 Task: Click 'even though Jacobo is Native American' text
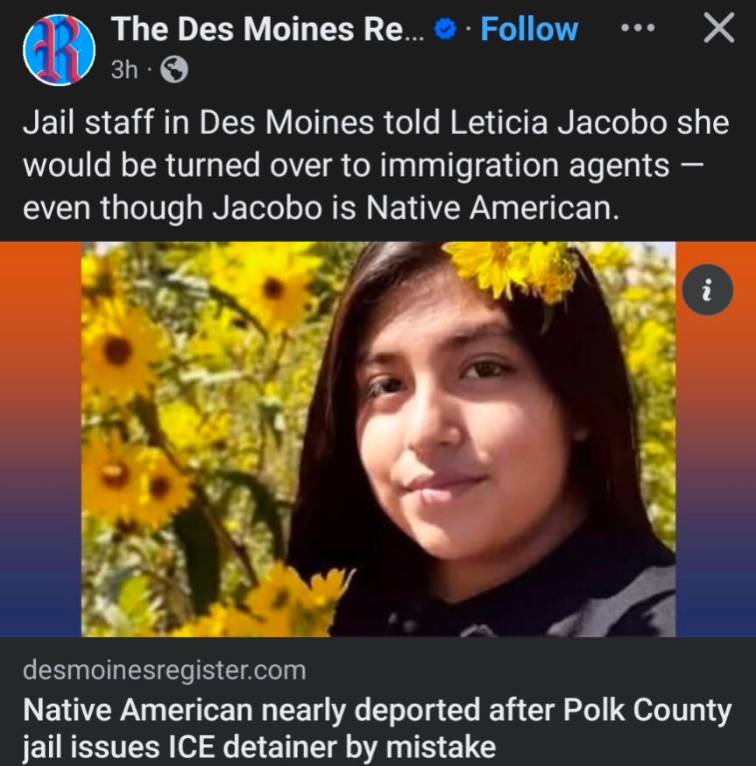321,208
